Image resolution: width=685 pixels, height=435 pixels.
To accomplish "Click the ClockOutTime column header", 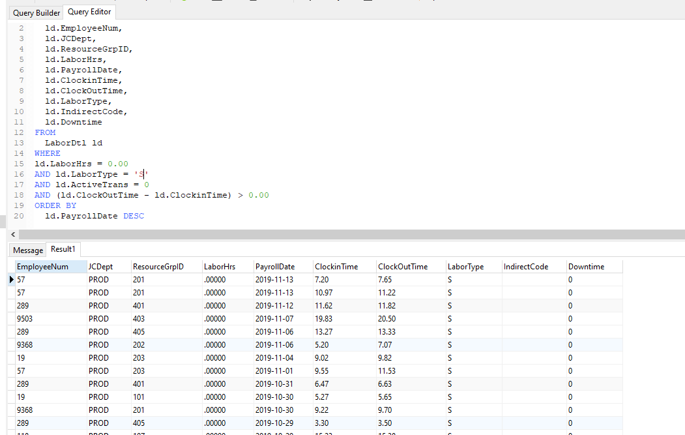I will (411, 267).
